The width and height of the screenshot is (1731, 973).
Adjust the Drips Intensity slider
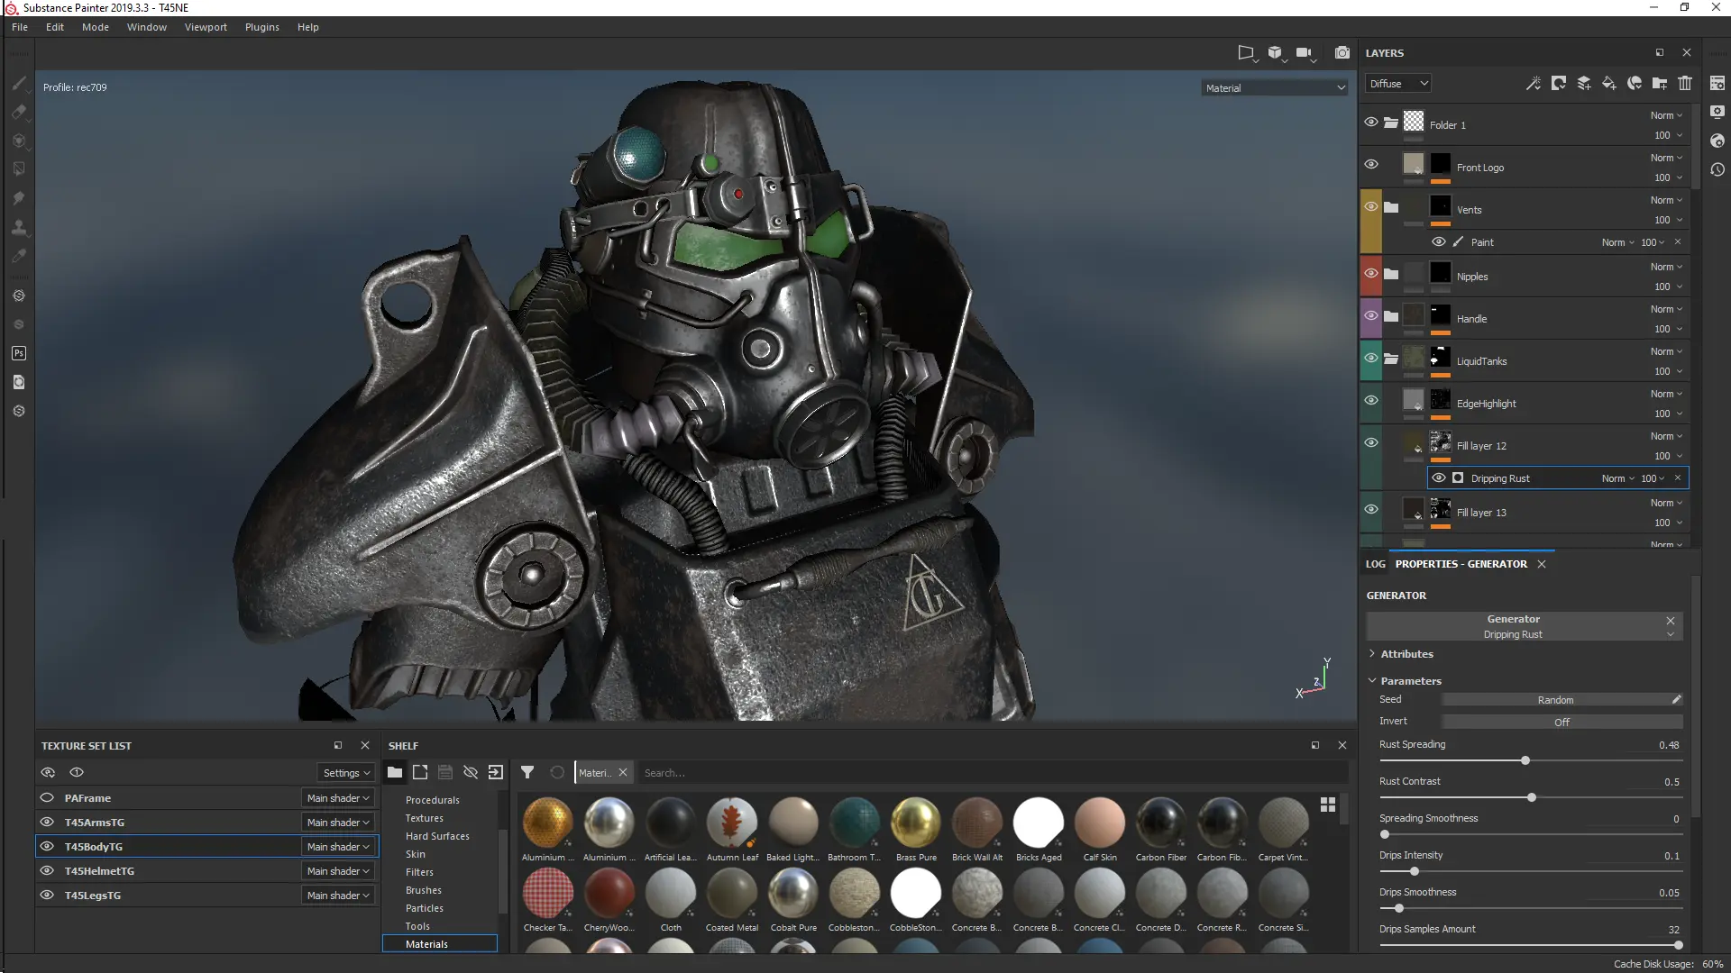pos(1415,871)
